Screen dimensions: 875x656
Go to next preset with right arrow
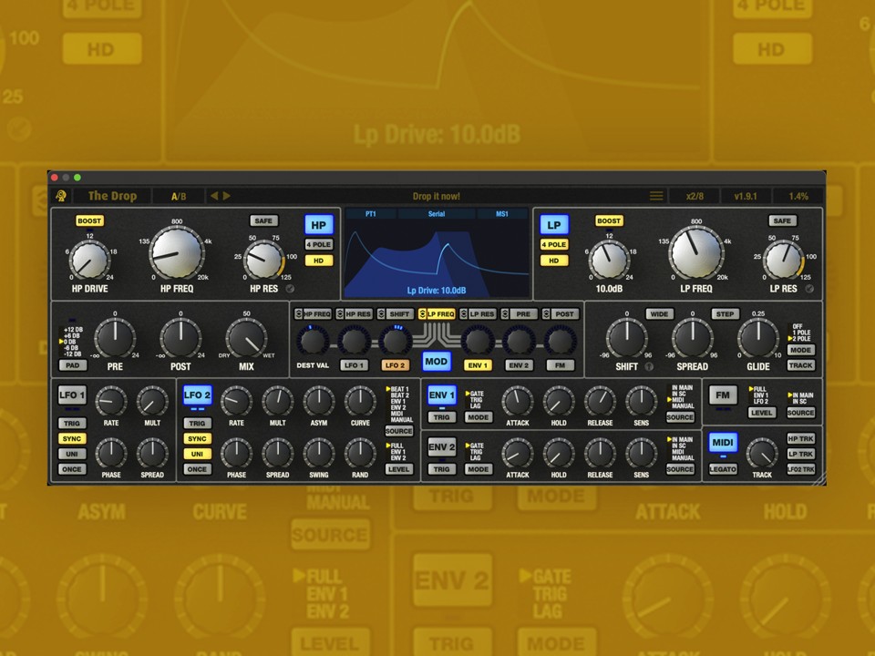tap(227, 196)
